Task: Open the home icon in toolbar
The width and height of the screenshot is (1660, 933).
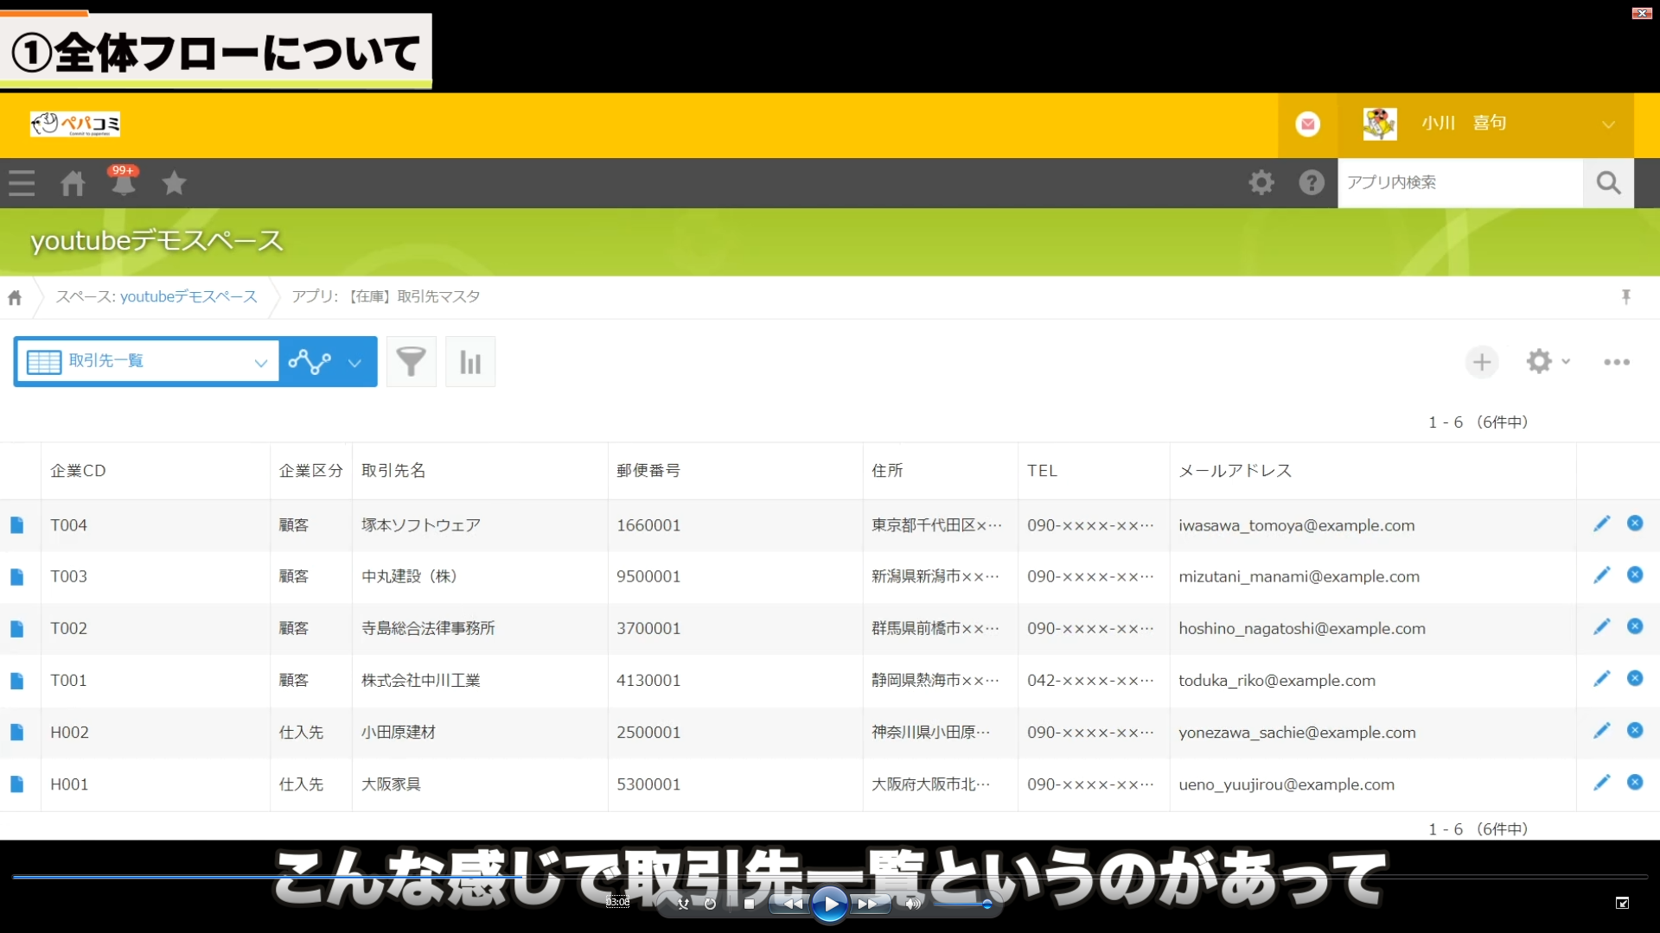Action: click(x=73, y=183)
